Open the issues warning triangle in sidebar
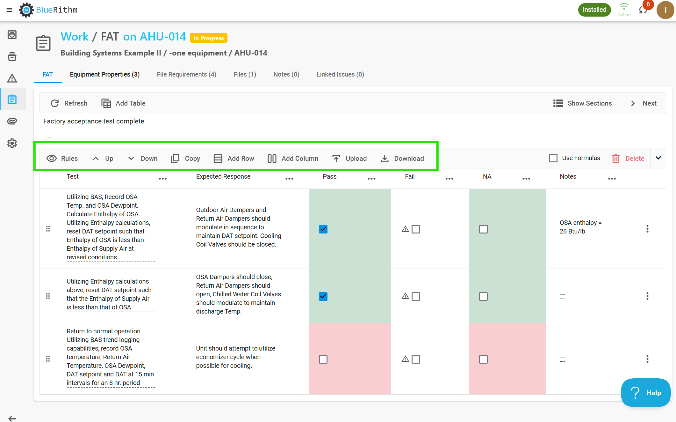Viewport: 676px width, 422px height. (x=12, y=78)
